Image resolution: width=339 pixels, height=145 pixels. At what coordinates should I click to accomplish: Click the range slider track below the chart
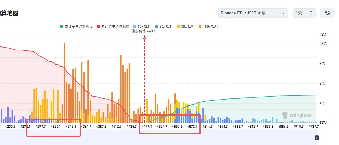click(x=158, y=137)
